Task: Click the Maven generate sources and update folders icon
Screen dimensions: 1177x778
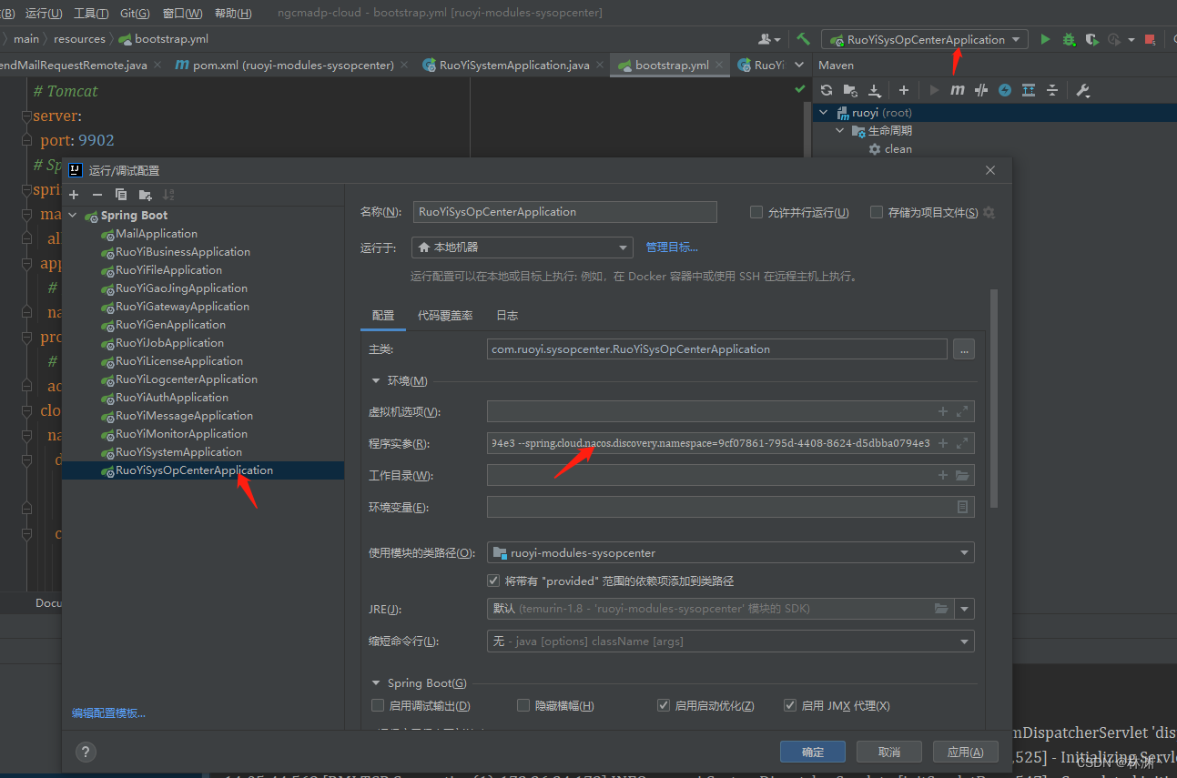Action: click(850, 90)
